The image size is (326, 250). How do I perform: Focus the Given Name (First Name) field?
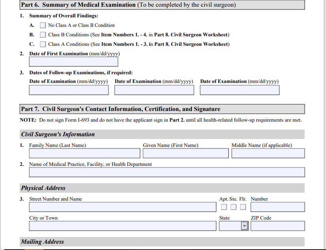pyautogui.click(x=186, y=153)
